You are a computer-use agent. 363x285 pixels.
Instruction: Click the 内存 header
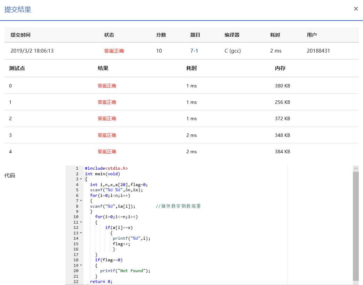(x=280, y=68)
